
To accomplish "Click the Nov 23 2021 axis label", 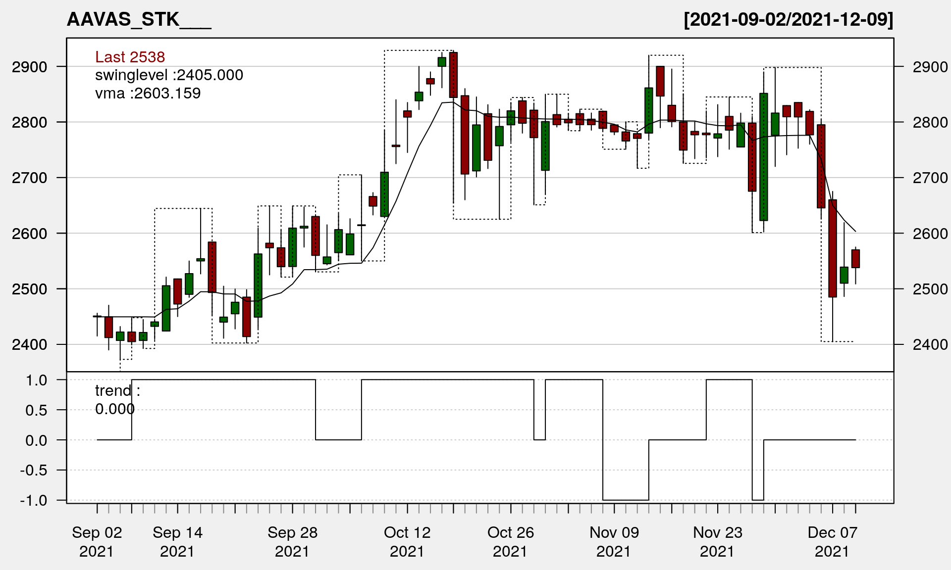I will click(x=717, y=541).
